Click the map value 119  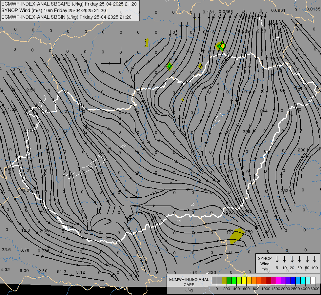(193, 273)
